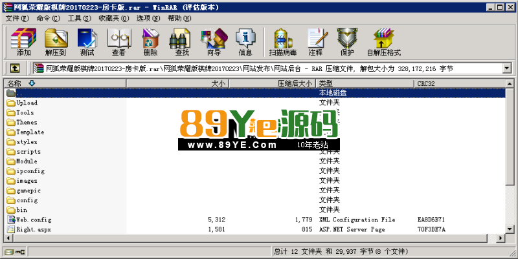Select the Tools folder
The height and width of the screenshot is (259, 518).
tap(21, 112)
